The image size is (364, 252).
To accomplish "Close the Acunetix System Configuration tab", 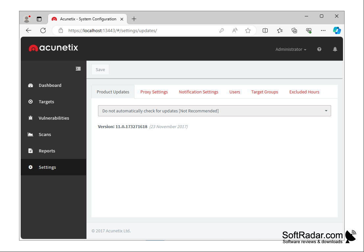I will coord(122,19).
